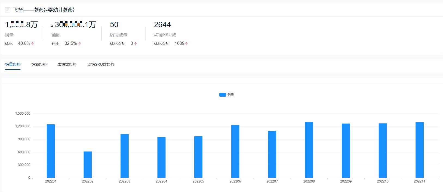The image size is (443, 192).
Task: Switch to the 销量趋势 tab
Action: tap(13, 64)
